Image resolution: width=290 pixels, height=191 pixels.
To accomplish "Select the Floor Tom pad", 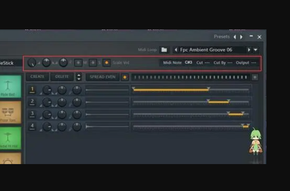I will 11,112.
